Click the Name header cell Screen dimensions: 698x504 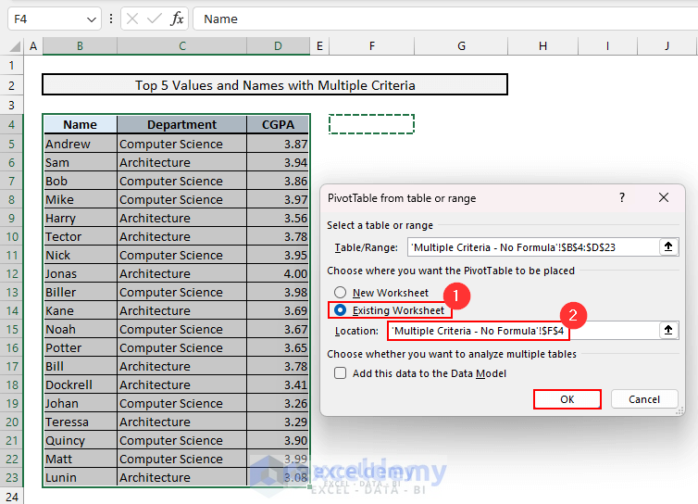click(81, 124)
